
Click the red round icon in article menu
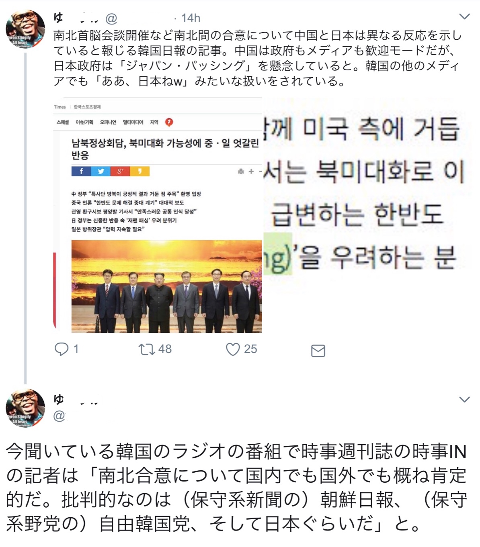(169, 122)
